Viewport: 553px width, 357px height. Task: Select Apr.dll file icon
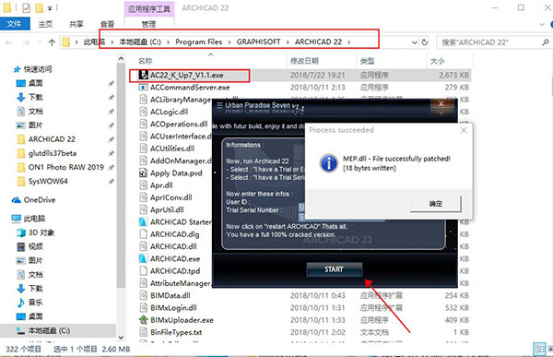(x=143, y=185)
